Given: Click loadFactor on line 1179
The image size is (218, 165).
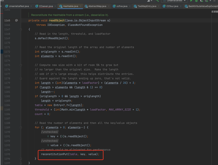Looking at the screenshot, I should click(x=90, y=83).
